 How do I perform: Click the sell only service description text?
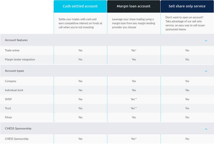tap(185, 23)
